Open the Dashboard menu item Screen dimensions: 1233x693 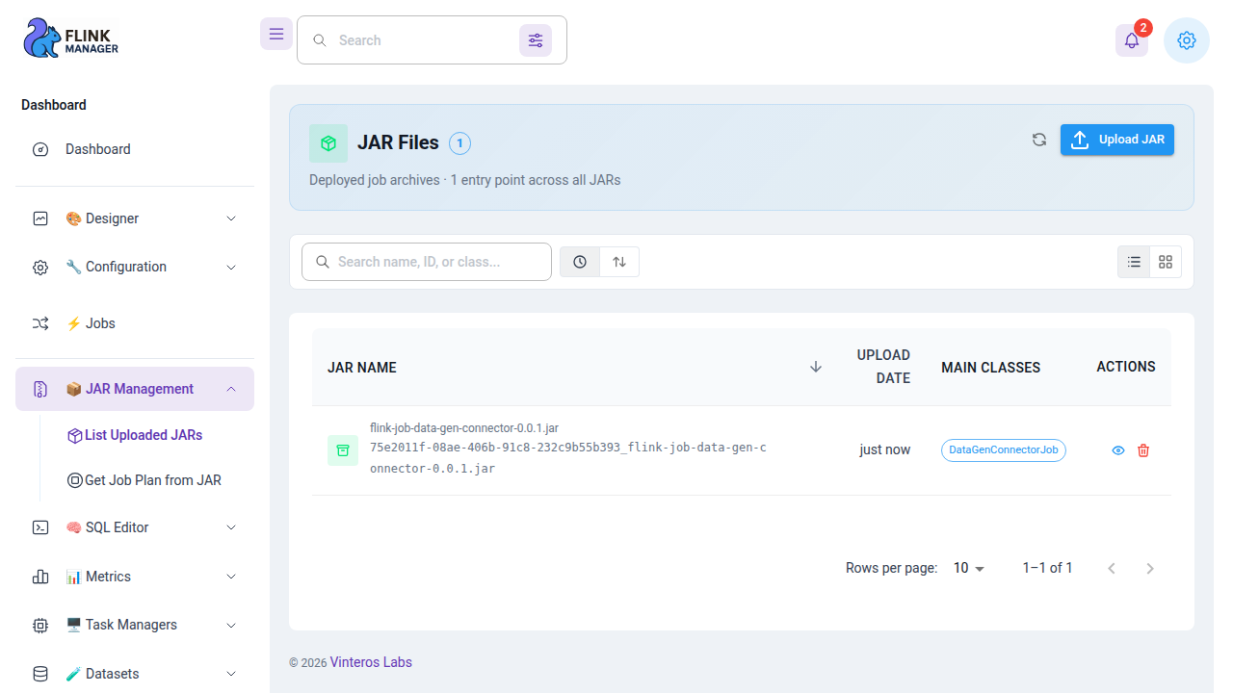coord(135,149)
